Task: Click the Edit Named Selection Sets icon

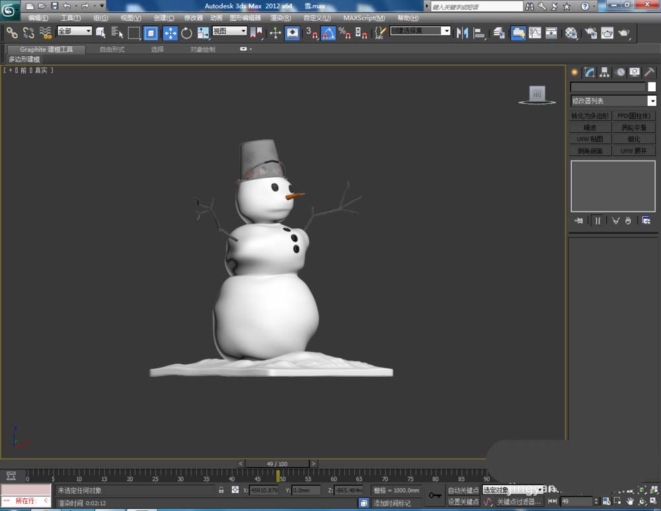Action: click(x=380, y=33)
